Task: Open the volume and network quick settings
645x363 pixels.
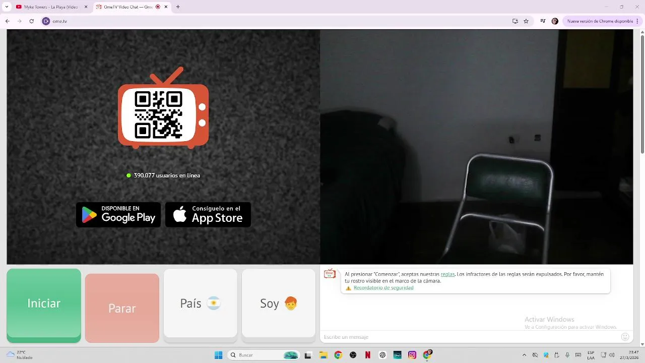Action: click(x=607, y=355)
